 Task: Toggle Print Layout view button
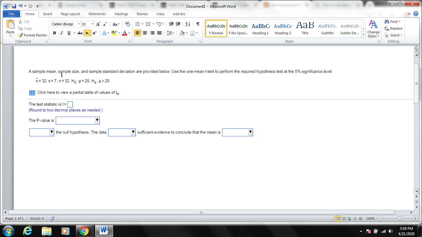(x=338, y=219)
